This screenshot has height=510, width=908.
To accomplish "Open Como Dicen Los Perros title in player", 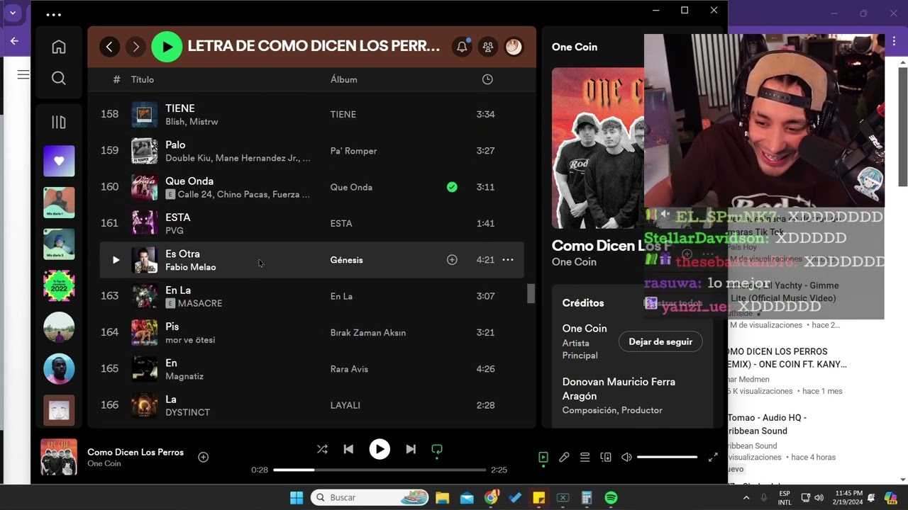I will coord(135,452).
